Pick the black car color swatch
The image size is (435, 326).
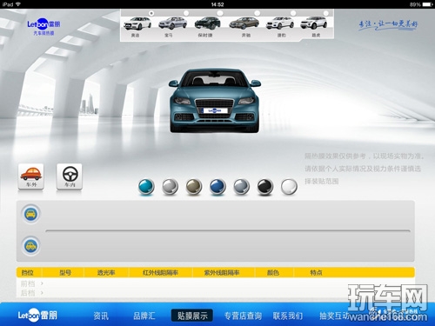265,186
